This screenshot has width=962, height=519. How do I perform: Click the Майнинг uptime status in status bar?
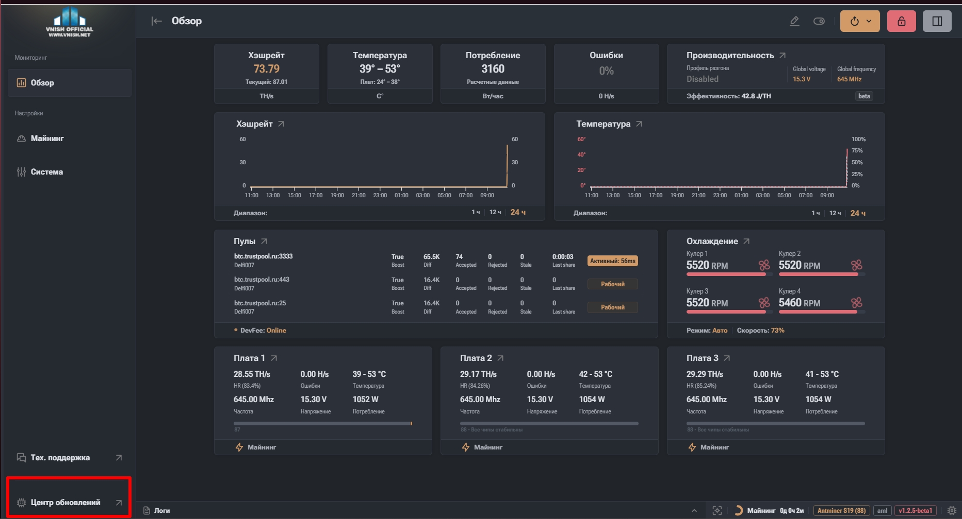[x=769, y=511]
